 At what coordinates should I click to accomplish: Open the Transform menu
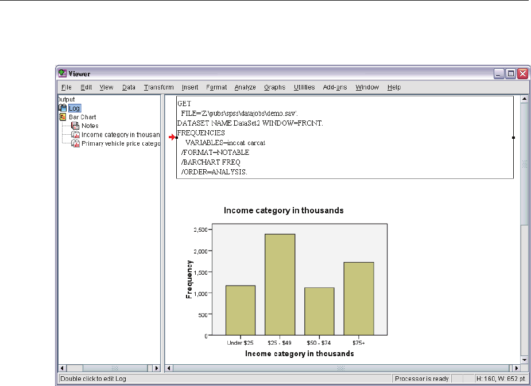159,87
